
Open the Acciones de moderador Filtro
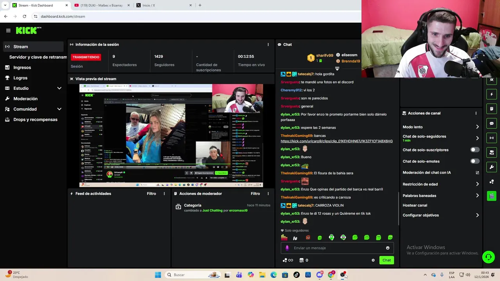coord(255,194)
